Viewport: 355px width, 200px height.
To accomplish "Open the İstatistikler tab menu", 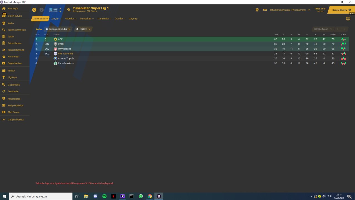I will pos(87,19).
